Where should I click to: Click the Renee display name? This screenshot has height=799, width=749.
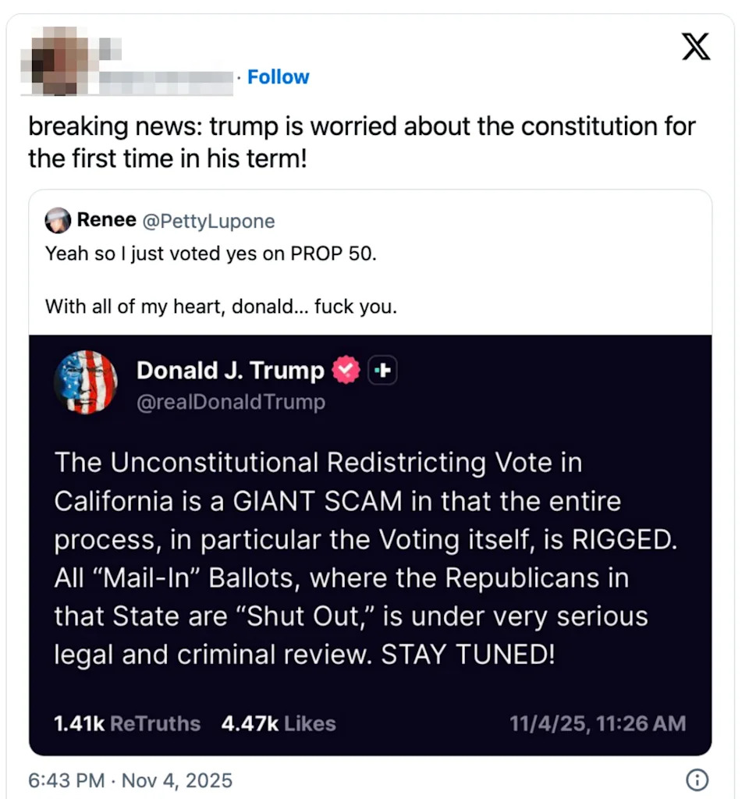tap(106, 221)
